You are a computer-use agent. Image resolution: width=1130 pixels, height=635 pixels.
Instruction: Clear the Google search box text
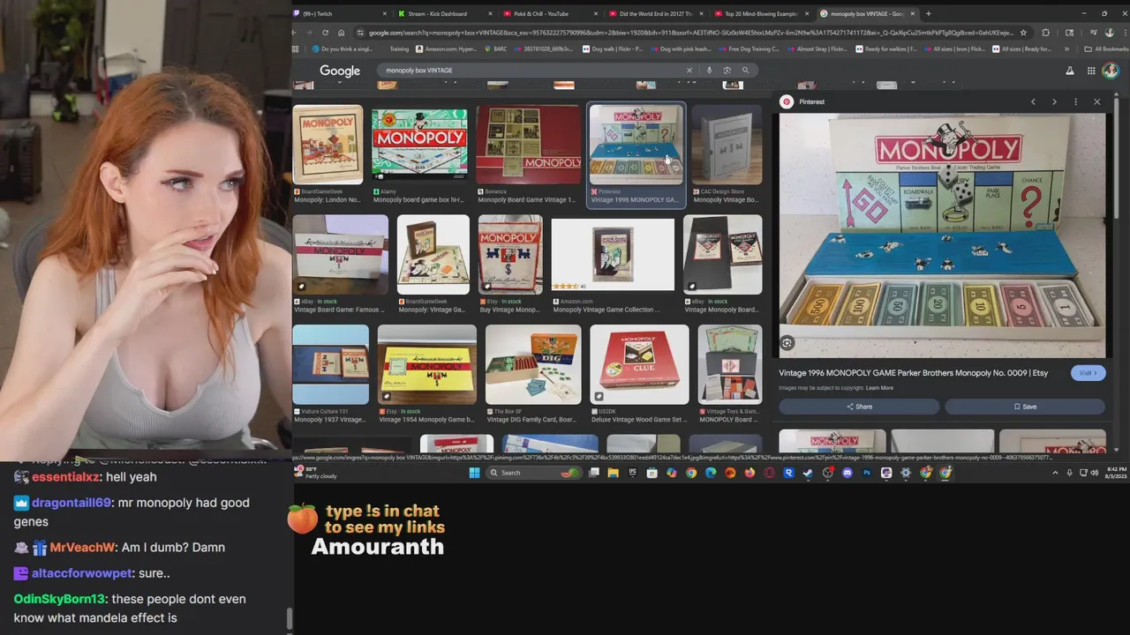(689, 71)
